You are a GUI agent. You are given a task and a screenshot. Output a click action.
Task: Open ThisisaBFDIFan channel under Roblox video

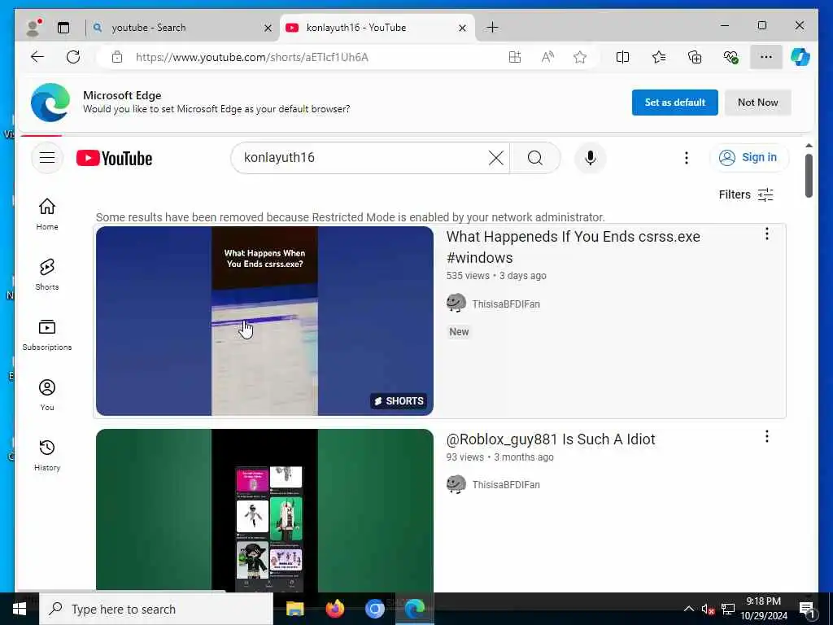click(x=505, y=485)
